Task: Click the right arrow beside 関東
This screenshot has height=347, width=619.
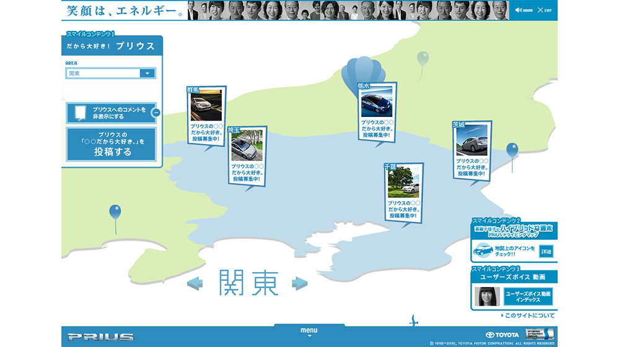Action: coord(300,283)
